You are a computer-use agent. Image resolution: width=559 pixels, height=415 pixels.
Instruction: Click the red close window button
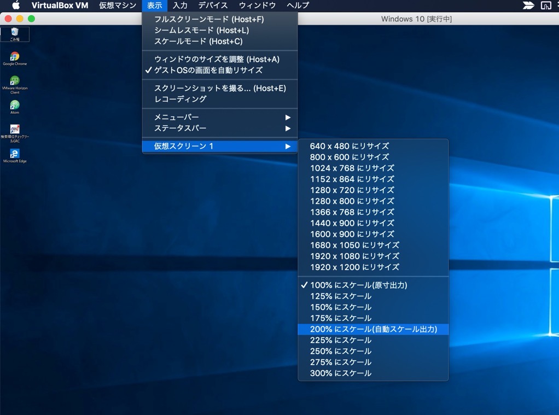point(8,19)
